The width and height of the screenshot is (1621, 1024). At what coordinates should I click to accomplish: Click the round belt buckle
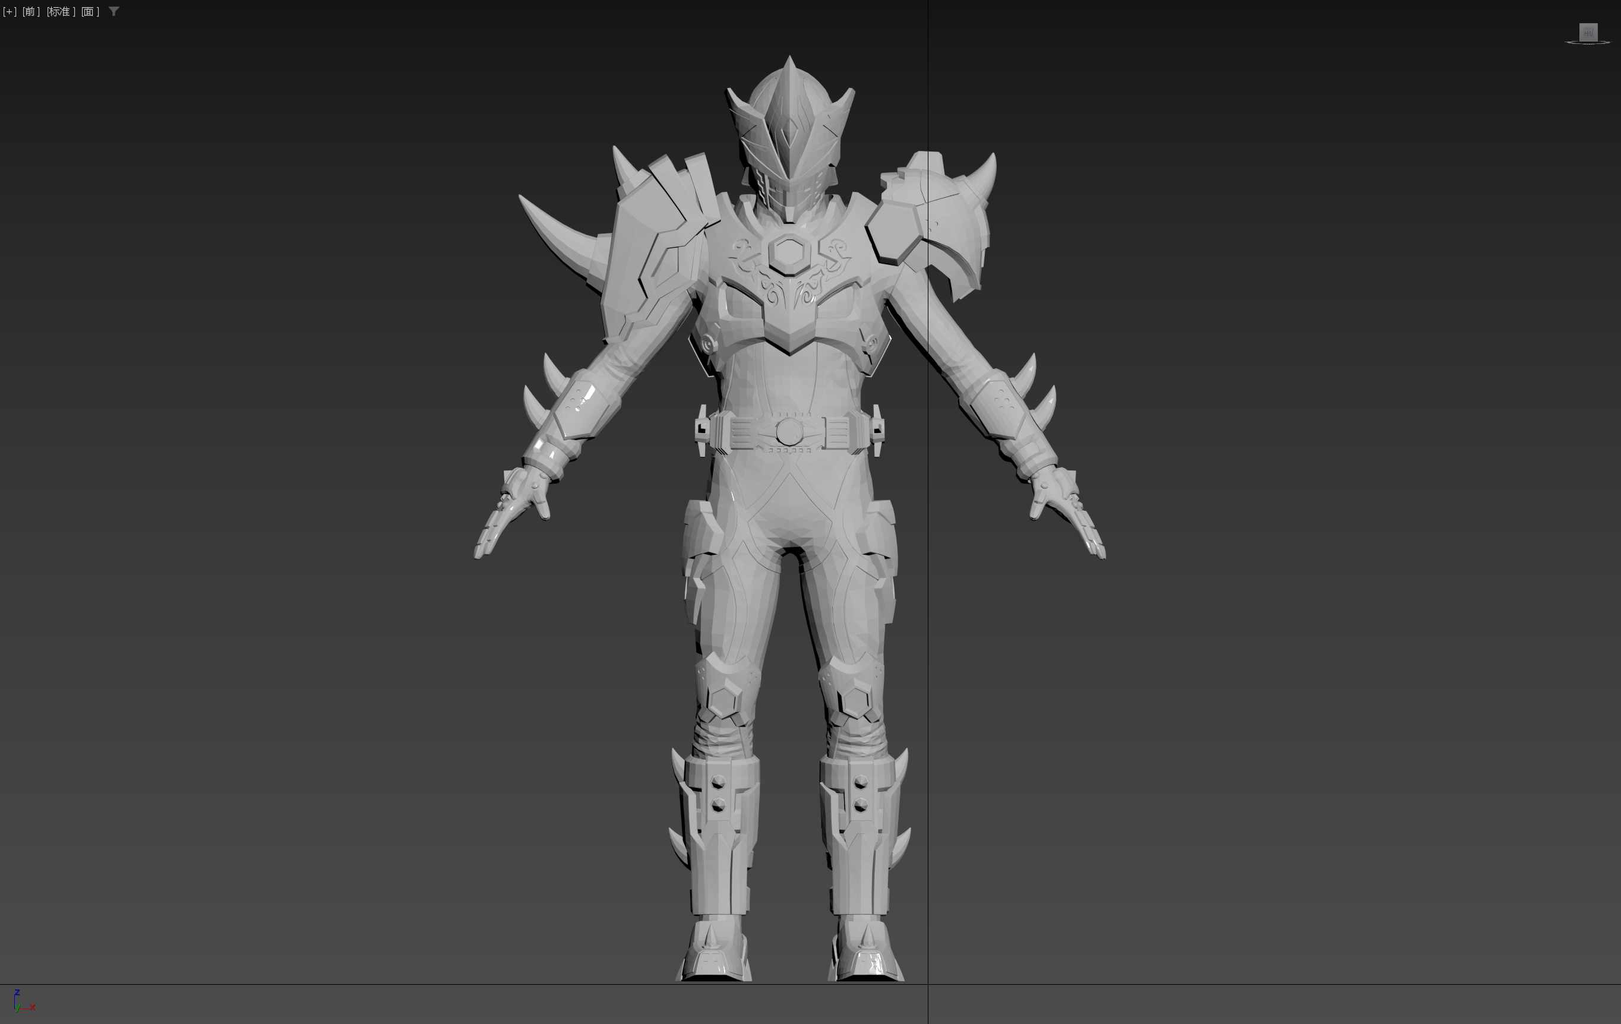788,432
